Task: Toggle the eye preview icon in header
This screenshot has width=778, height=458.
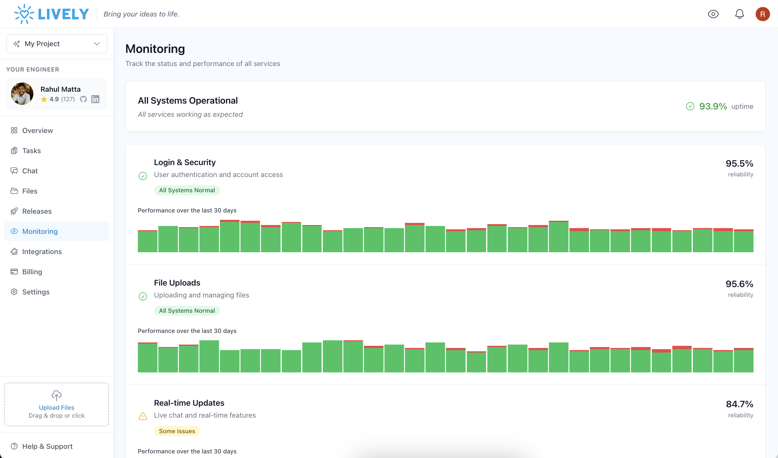Action: (x=713, y=14)
